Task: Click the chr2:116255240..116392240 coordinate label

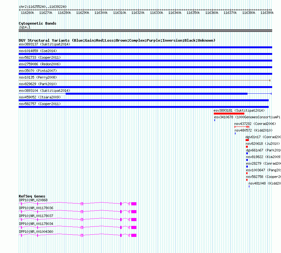Action: [x=43, y=7]
